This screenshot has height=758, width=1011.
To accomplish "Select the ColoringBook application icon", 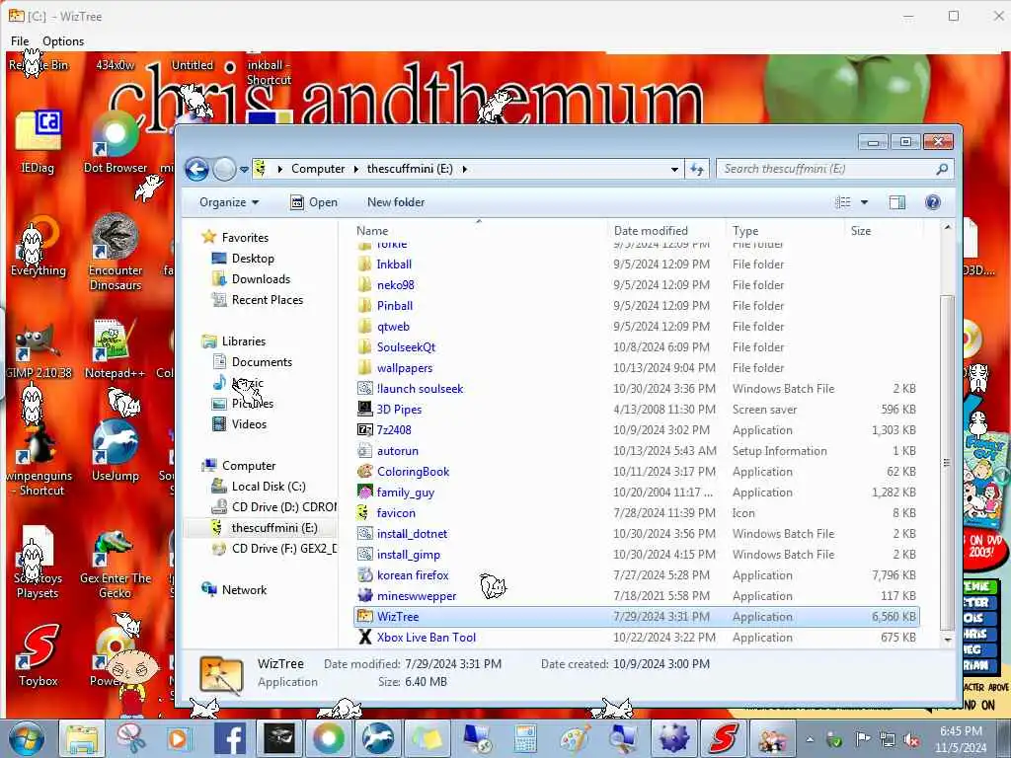I will (x=365, y=472).
